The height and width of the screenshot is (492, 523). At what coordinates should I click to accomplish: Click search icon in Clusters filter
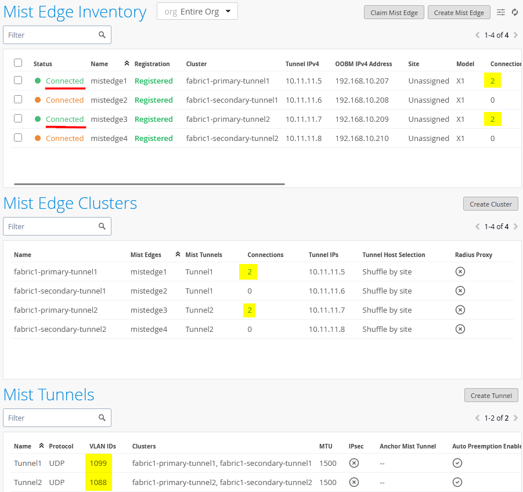(x=102, y=226)
